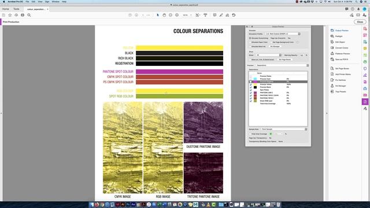This screenshot has height=208, width=370.
Task: Toggle Simulate Paper Color checkbox
Action: point(250,42)
